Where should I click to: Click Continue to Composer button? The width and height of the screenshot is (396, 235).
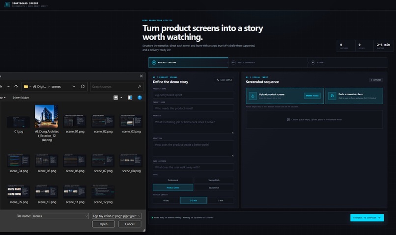(x=367, y=218)
